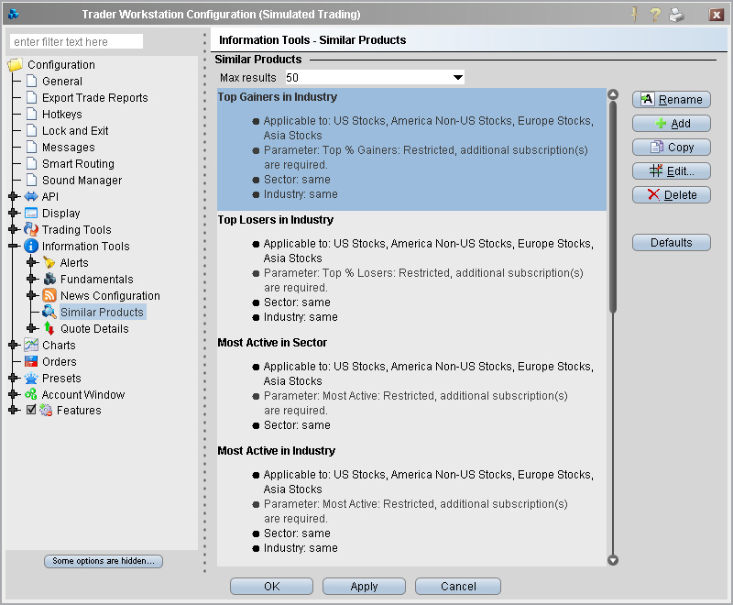The image size is (733, 605).
Task: Toggle the Features checkbox
Action: (31, 410)
